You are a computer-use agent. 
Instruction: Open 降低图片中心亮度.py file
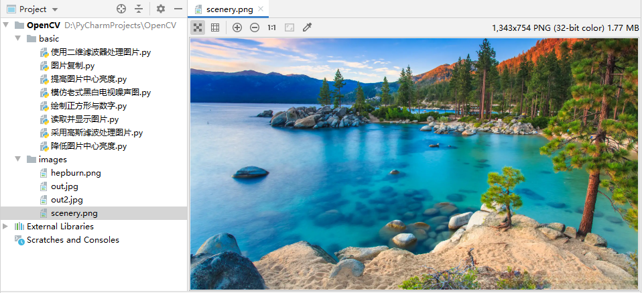[89, 146]
